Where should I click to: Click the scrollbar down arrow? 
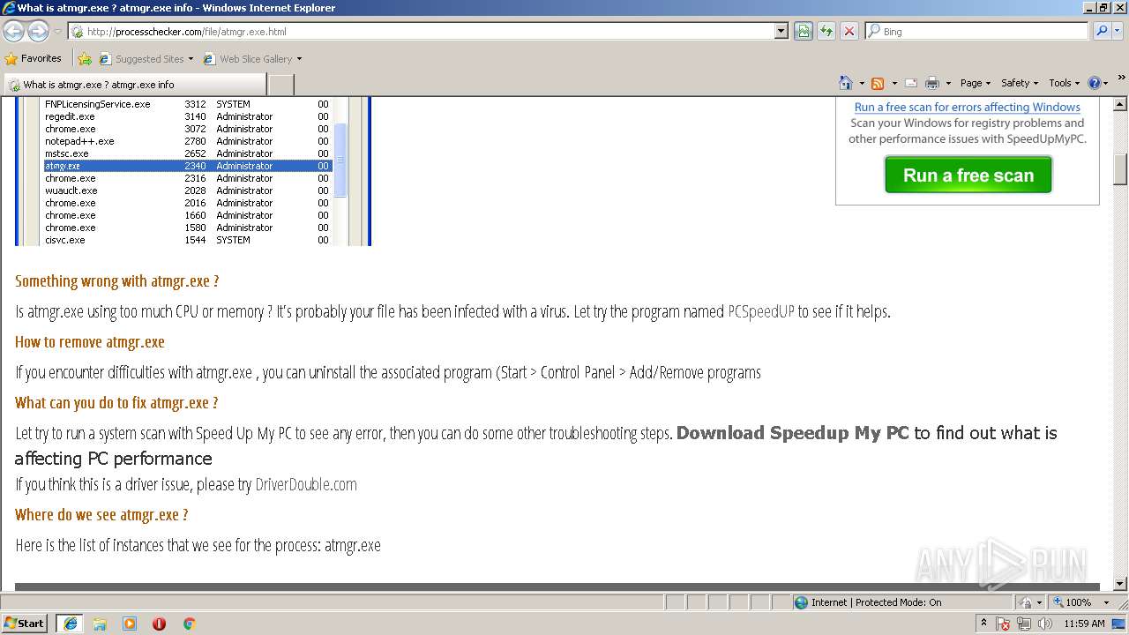point(1121,584)
